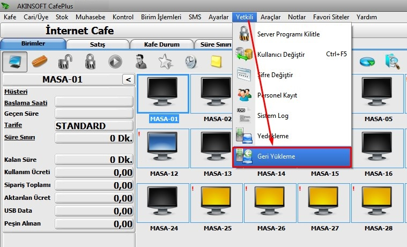The width and height of the screenshot is (407, 247).
Task: Open the Stok menu
Action: (62, 17)
